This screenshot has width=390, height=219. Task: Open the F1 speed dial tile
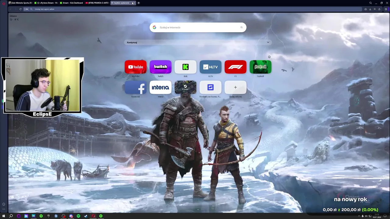tap(236, 67)
